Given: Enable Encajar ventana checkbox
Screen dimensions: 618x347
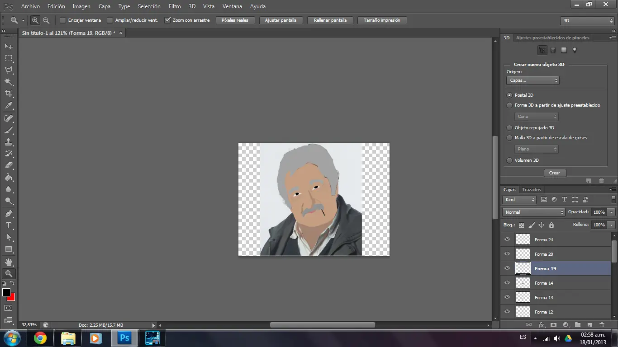Looking at the screenshot, I should pyautogui.click(x=63, y=20).
